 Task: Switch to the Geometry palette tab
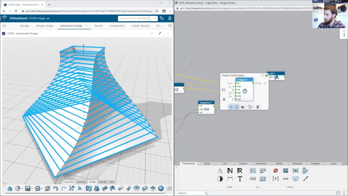coord(261,164)
